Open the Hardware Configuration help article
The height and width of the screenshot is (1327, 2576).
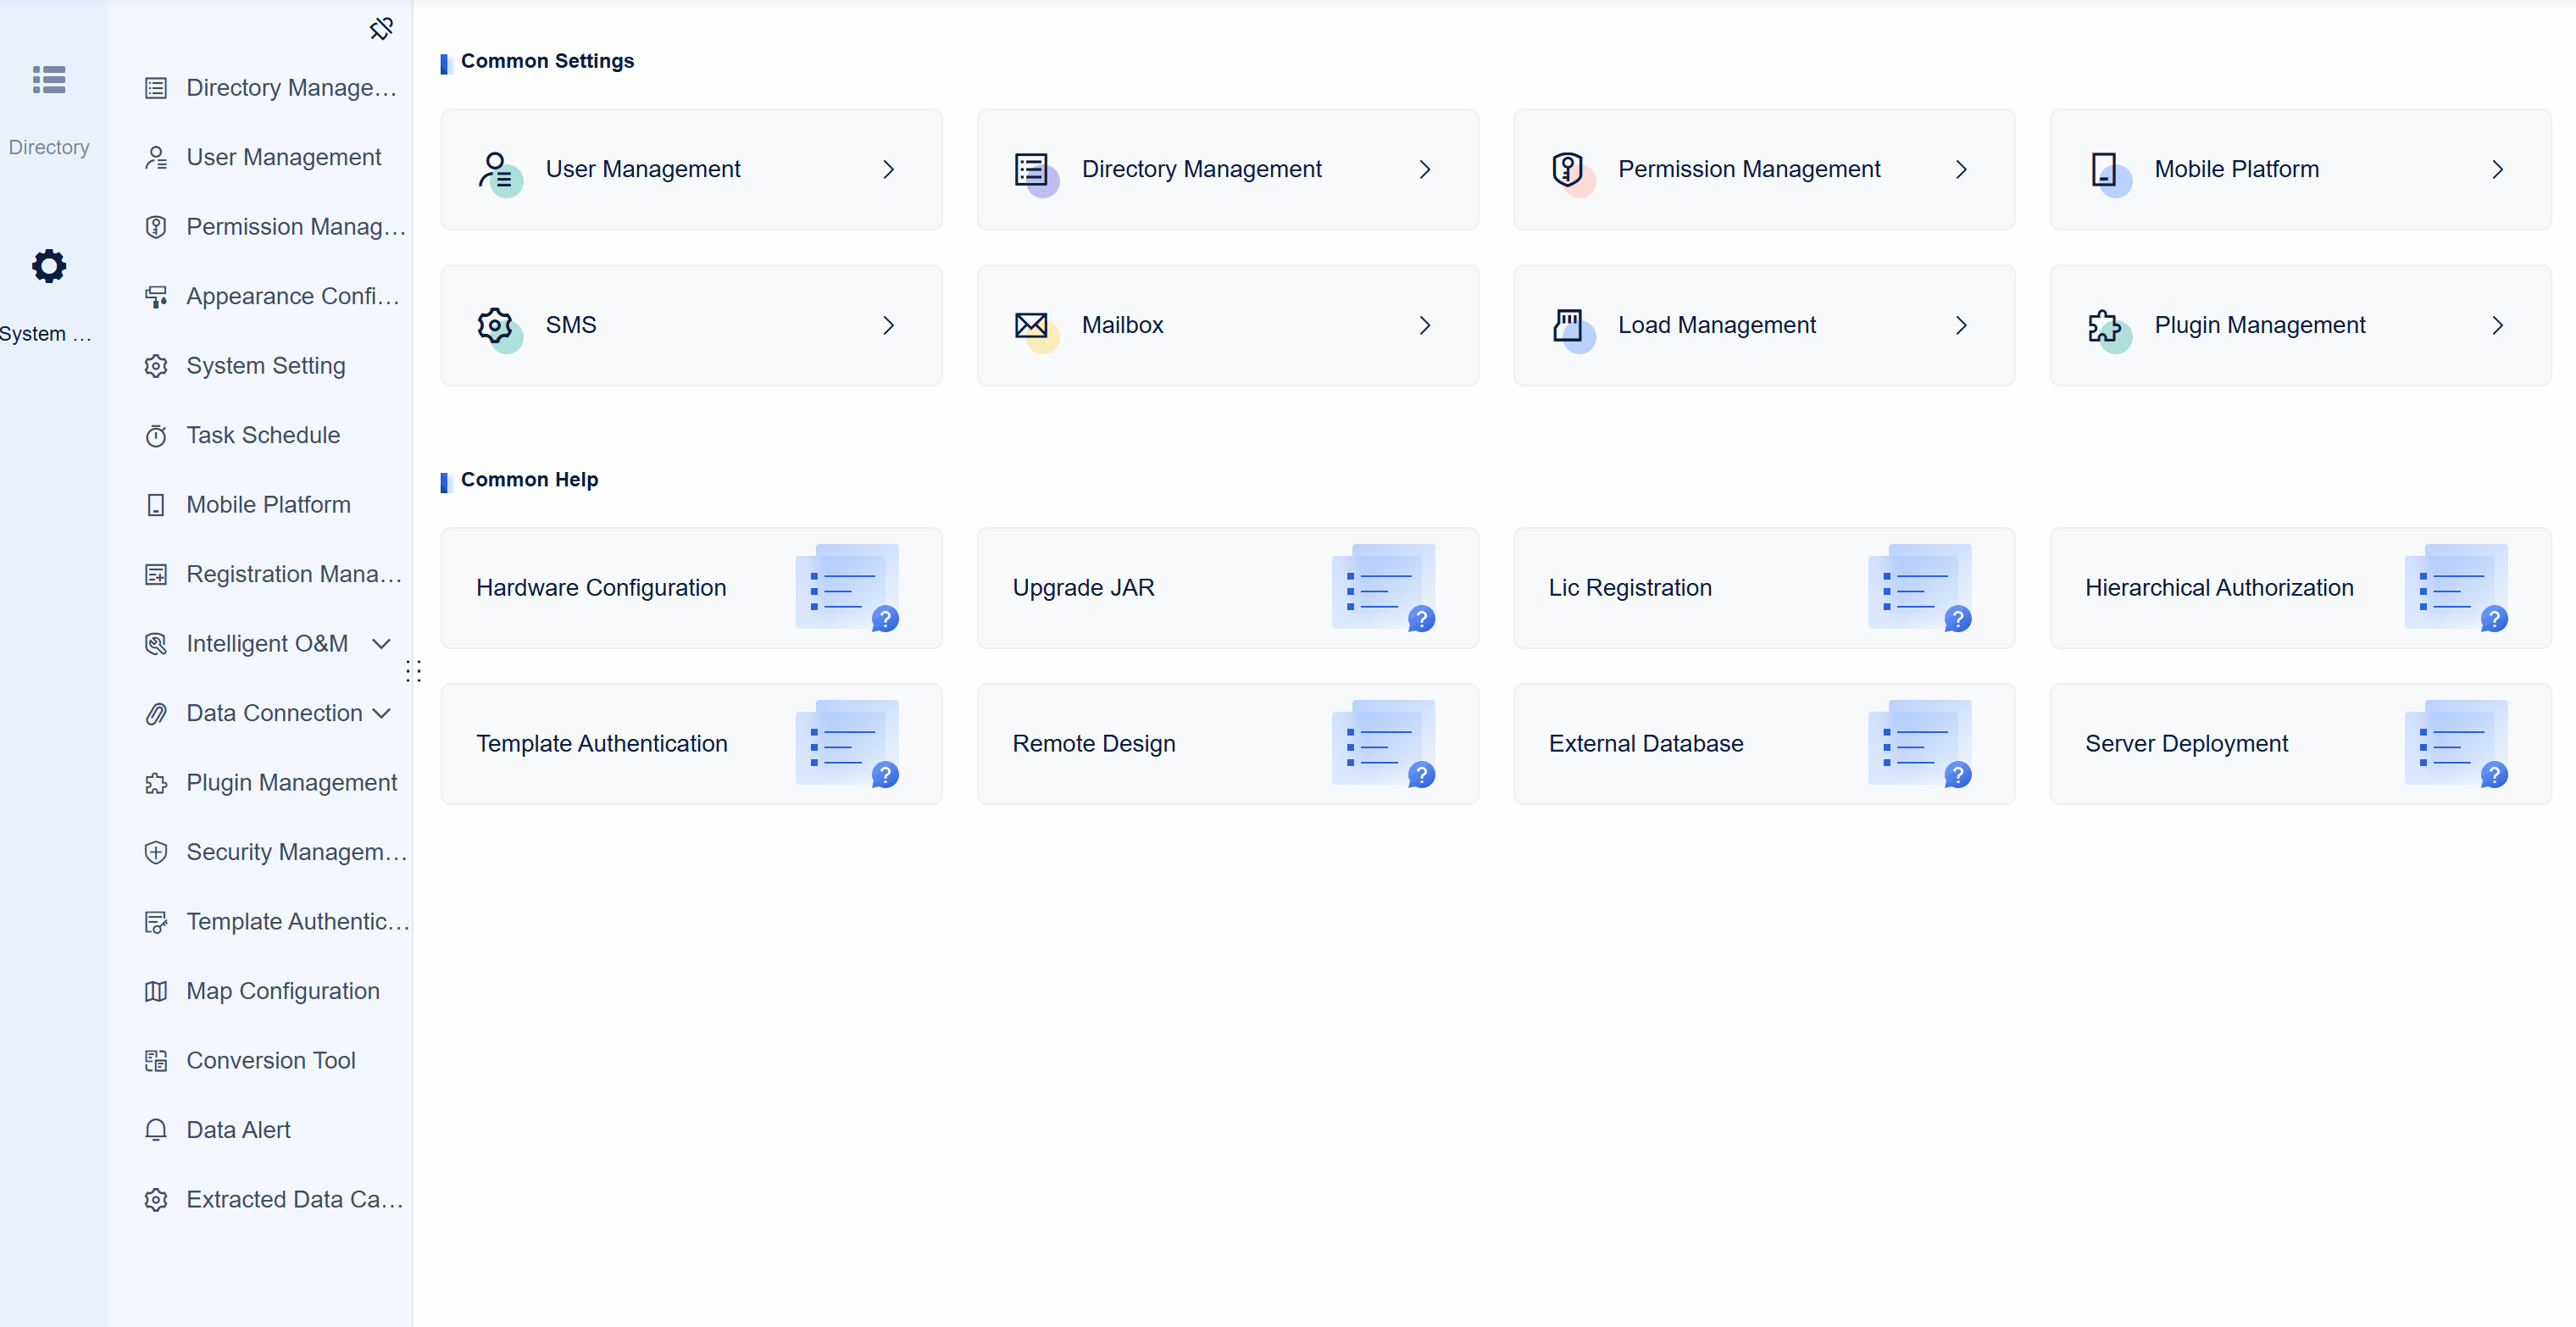(690, 588)
